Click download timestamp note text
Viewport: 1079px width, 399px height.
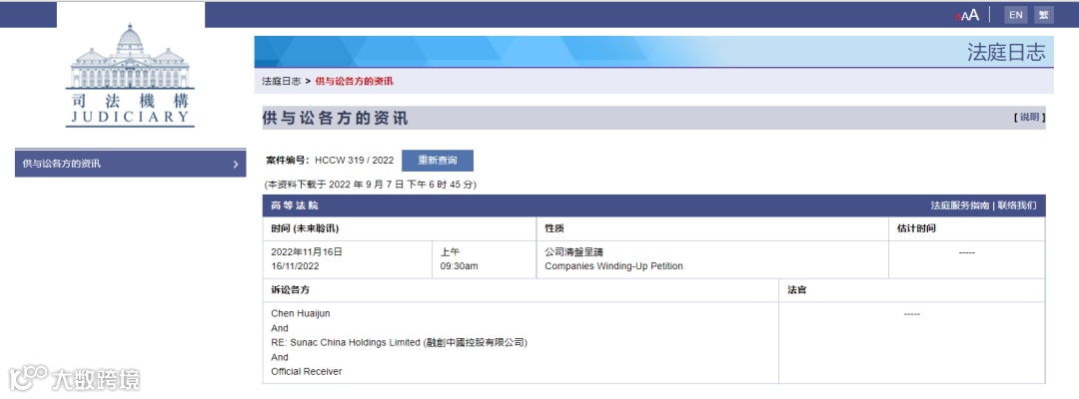(x=371, y=185)
